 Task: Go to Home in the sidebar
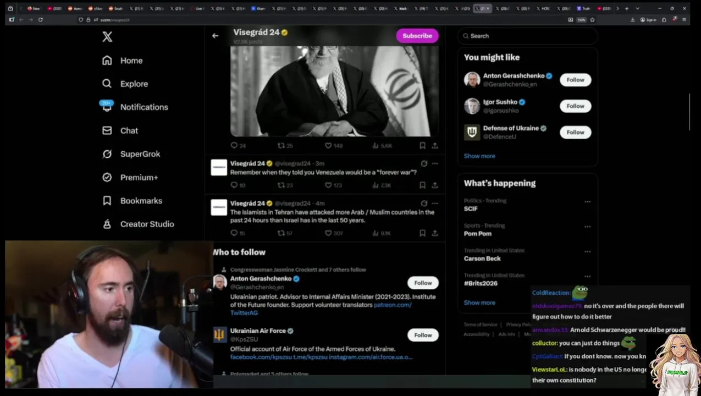coord(123,61)
